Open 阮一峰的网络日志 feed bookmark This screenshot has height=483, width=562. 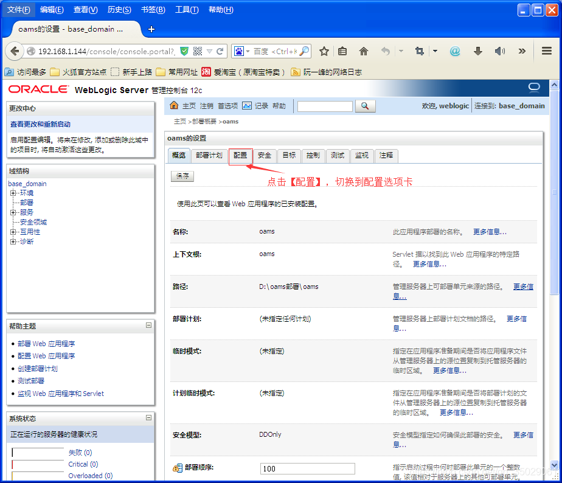click(327, 72)
